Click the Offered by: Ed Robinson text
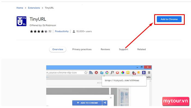 tap(43, 25)
